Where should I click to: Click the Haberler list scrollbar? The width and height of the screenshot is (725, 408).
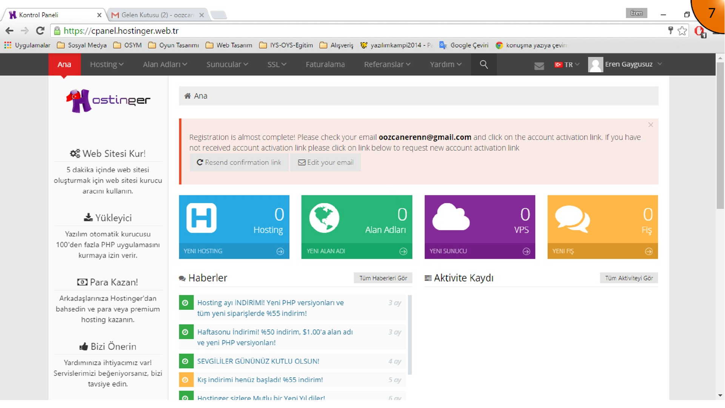[410, 335]
